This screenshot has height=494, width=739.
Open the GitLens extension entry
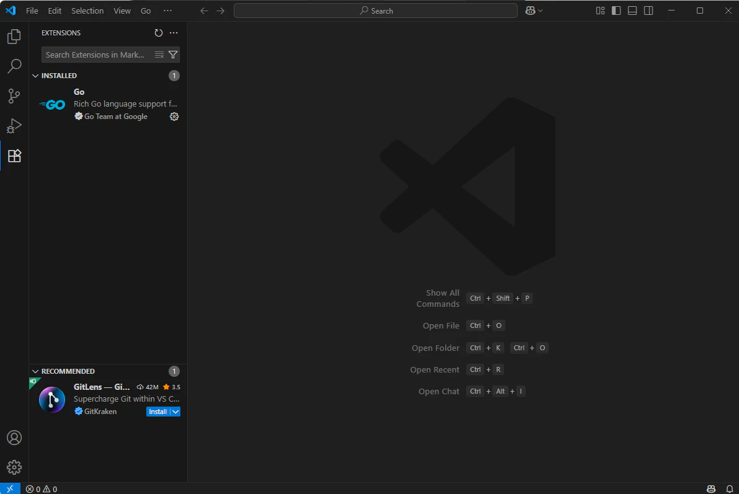click(108, 399)
